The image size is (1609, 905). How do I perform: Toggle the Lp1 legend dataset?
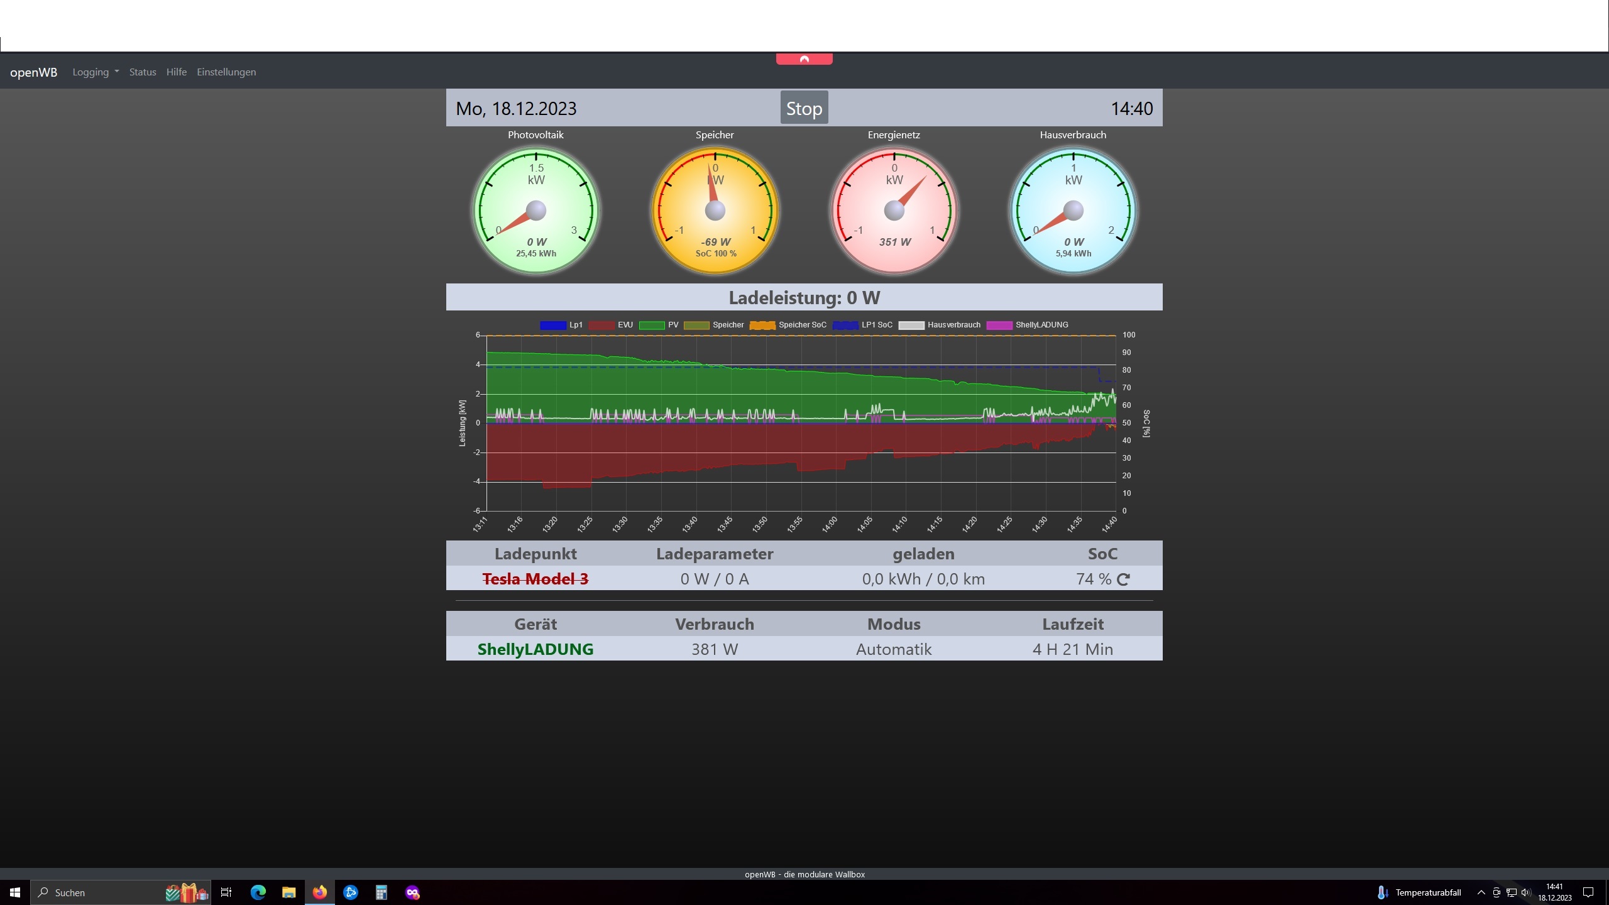[553, 325]
